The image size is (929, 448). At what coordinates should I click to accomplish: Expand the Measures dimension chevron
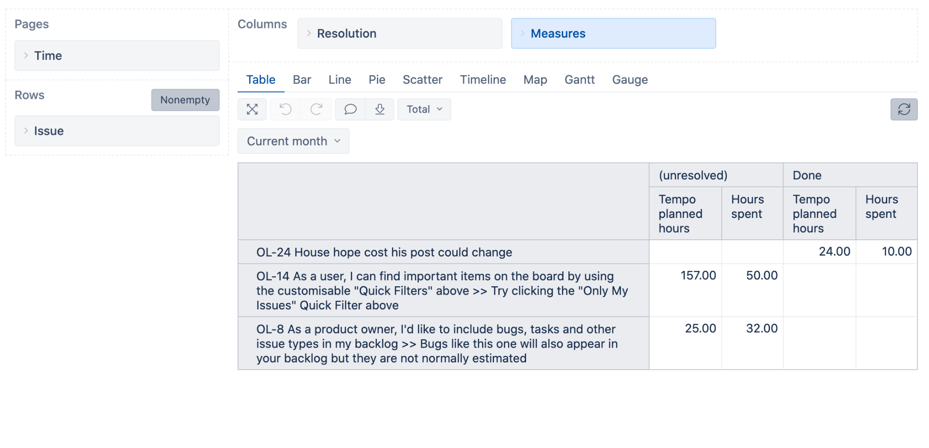tap(522, 33)
